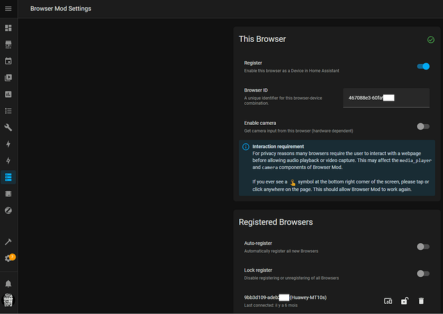Open the hamburger sidebar menu
The image size is (443, 314).
coord(8,8)
